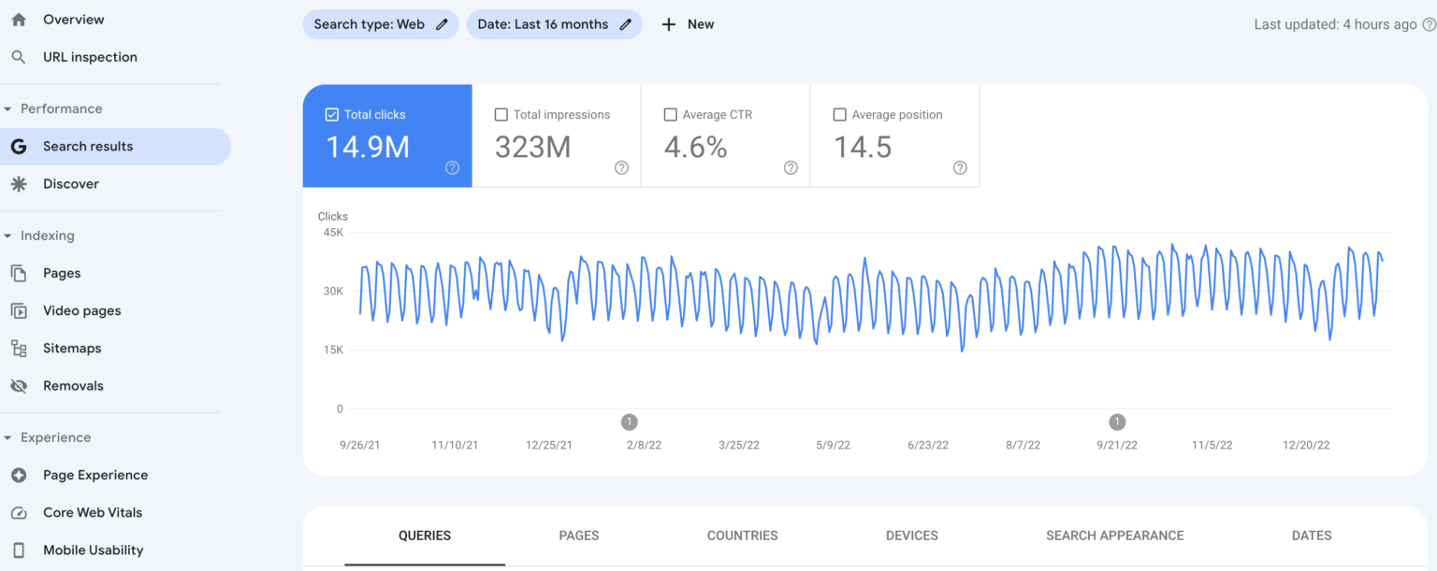
Task: Open the Average position help tooltip
Action: (x=959, y=167)
